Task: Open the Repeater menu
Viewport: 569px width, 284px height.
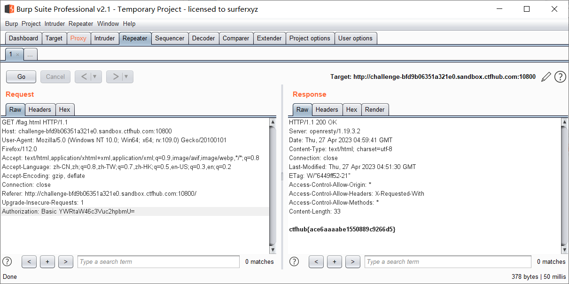Action: coord(81,23)
